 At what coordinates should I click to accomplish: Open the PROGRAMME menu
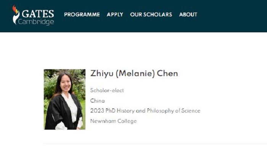click(82, 14)
